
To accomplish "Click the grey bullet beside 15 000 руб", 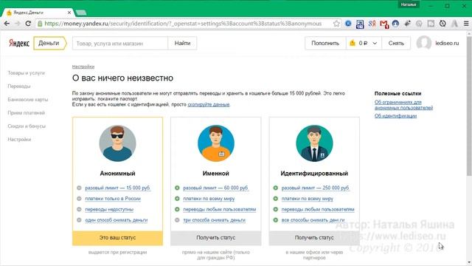I will (79, 188).
